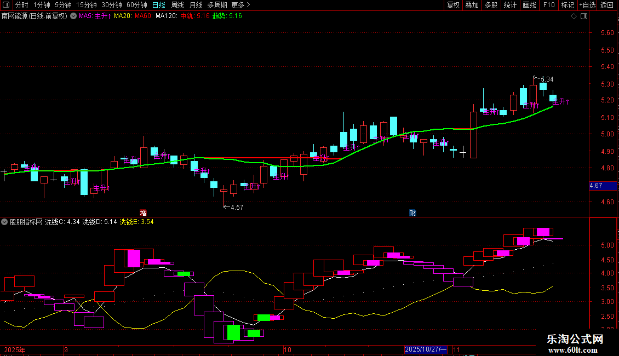This screenshot has height=356, width=619.
Task: Click the highlighted 4.67 price axis tag
Action: [603, 186]
